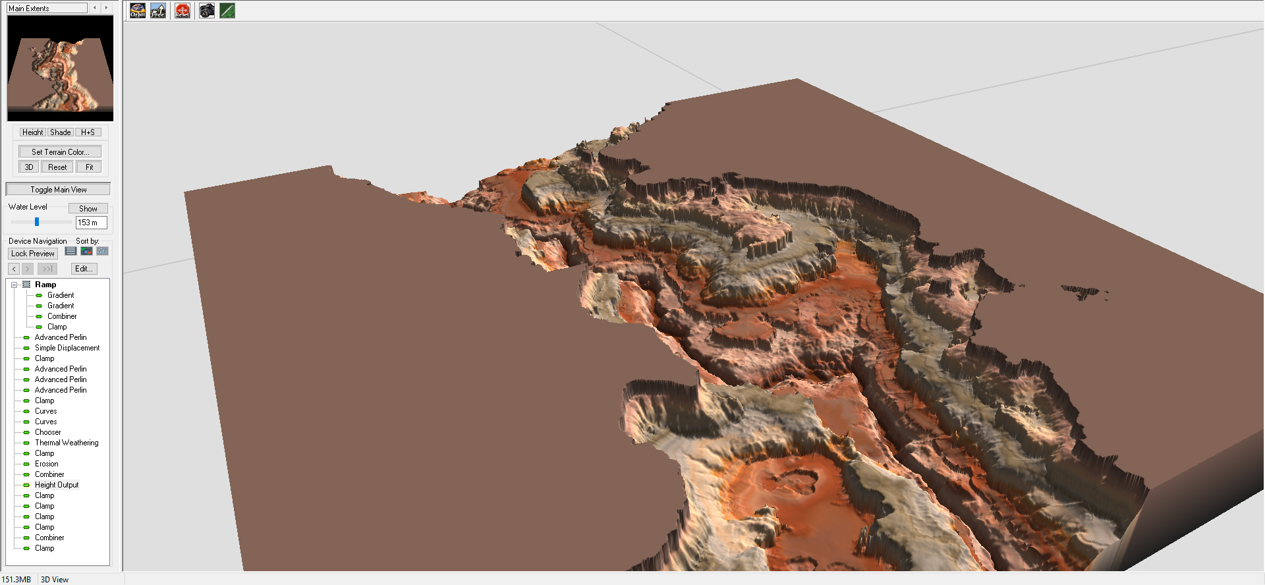This screenshot has width=1265, height=585.
Task: Click the camera snapshot icon
Action: (207, 11)
